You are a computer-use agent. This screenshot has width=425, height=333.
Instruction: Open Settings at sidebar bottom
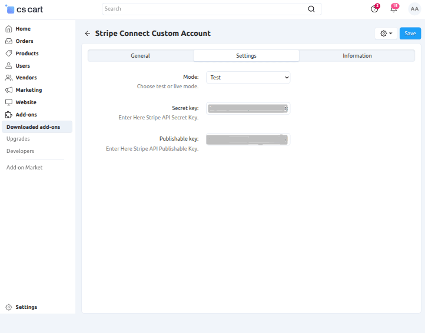pos(26,307)
